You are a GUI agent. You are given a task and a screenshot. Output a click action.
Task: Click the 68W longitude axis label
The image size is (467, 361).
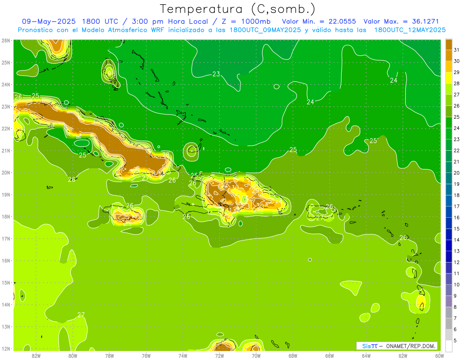click(293, 356)
